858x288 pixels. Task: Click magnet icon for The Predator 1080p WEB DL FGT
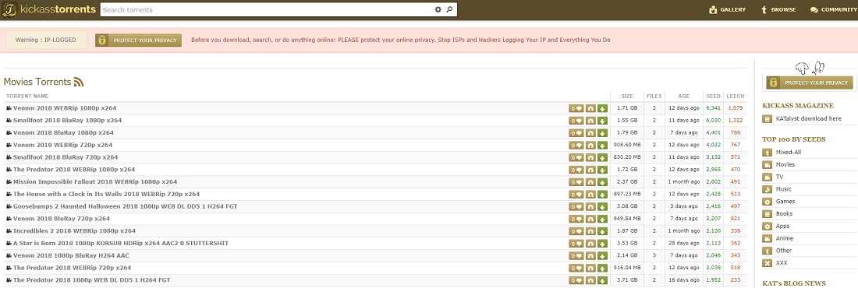point(590,280)
